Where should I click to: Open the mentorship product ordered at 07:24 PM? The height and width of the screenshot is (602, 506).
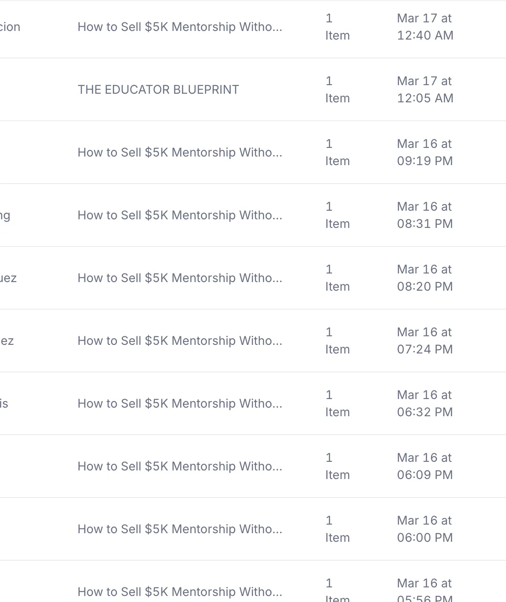pyautogui.click(x=179, y=341)
